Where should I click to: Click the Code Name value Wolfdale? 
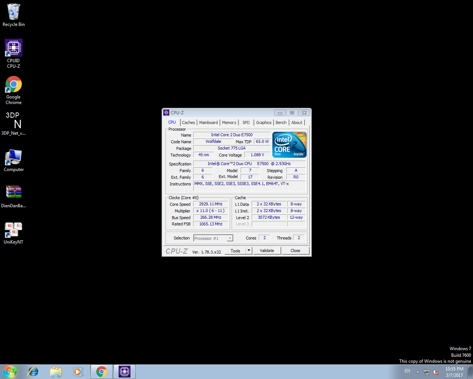(x=213, y=141)
